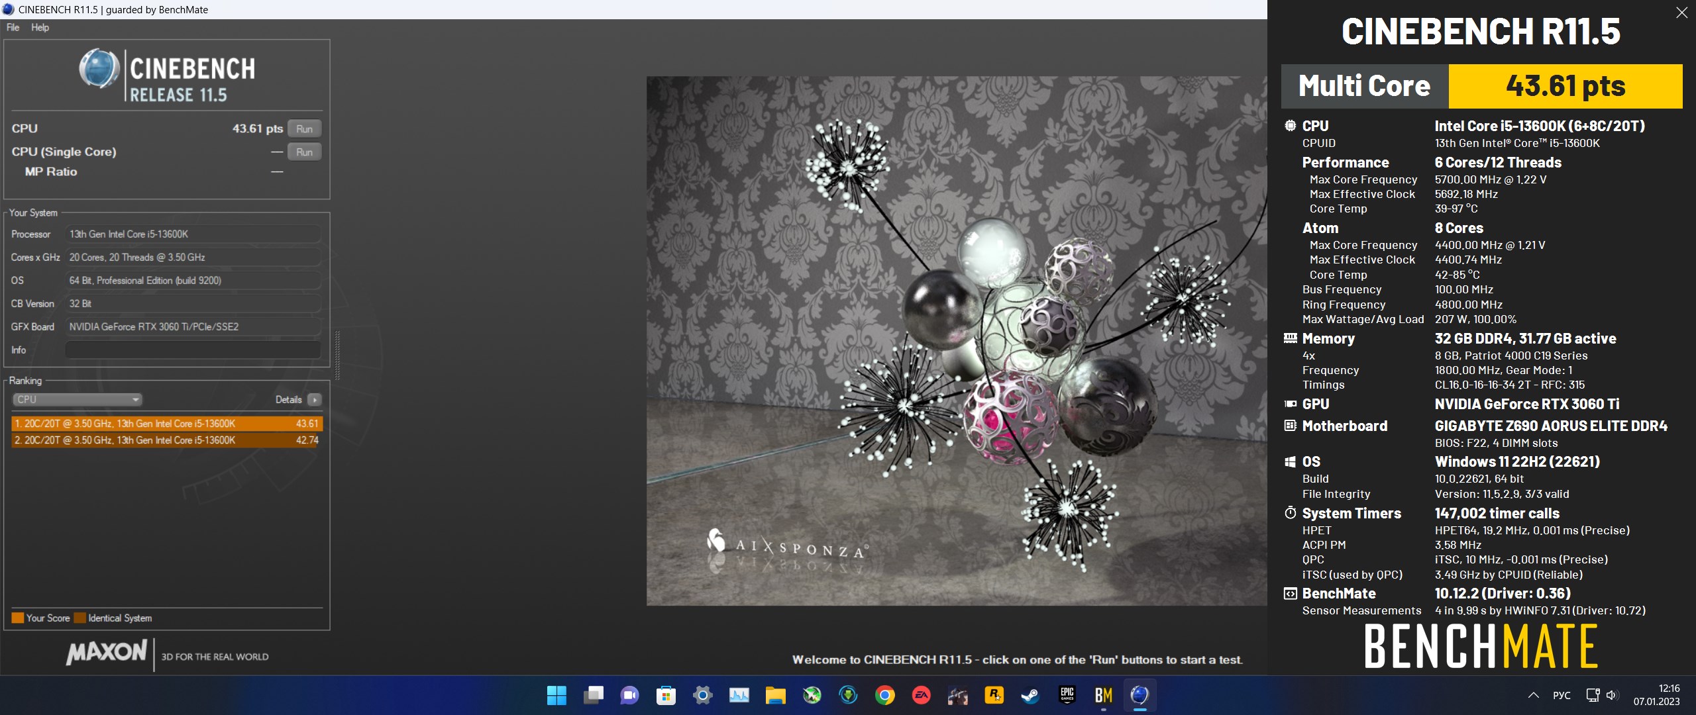Open network status tray icon
The image size is (1696, 715).
[1593, 695]
